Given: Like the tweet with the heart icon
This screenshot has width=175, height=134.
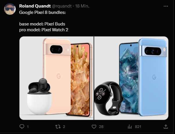Looking at the screenshot, I should [x=94, y=126].
